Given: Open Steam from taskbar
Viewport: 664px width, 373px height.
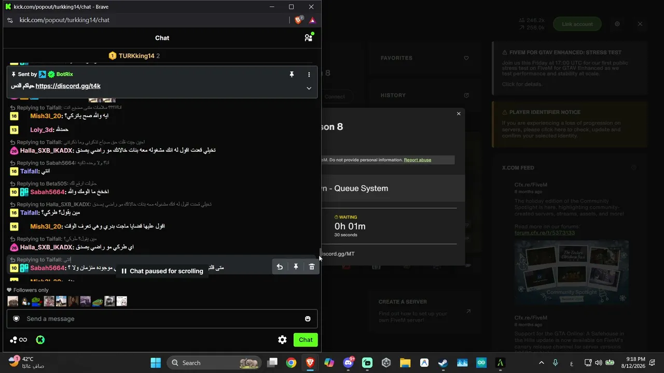Looking at the screenshot, I should pyautogui.click(x=443, y=363).
